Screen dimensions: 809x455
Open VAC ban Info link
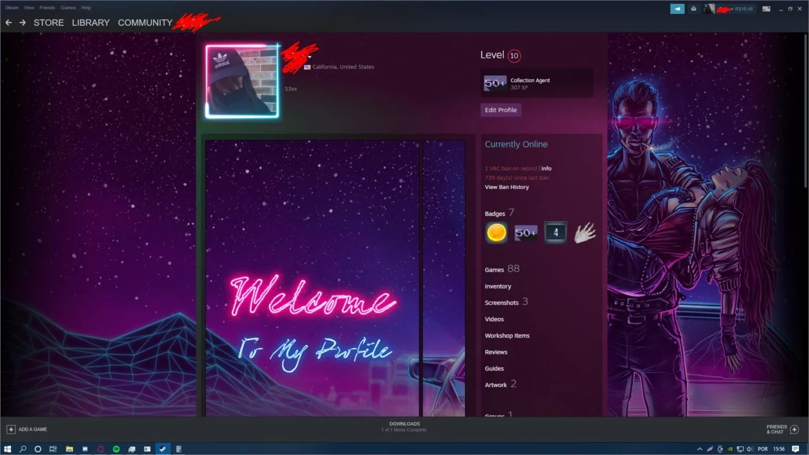(546, 168)
